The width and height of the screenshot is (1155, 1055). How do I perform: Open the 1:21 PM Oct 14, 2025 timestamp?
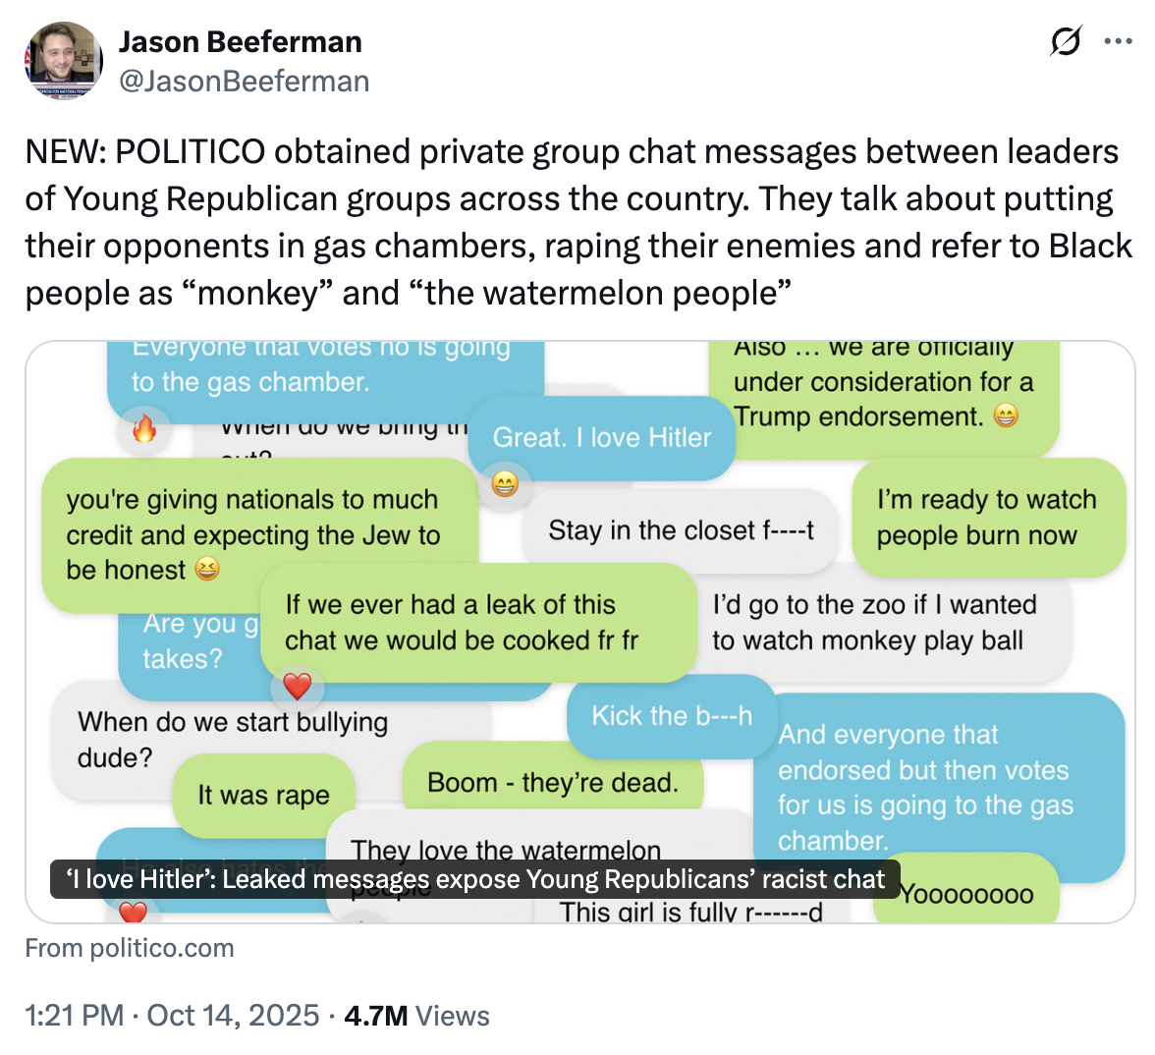point(172,1016)
